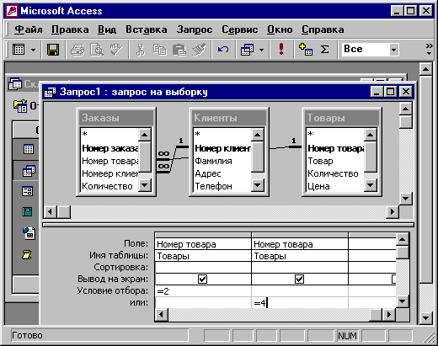This screenshot has width=438, height=346.
Task: Run the query with the red exclamation icon
Action: coord(281,49)
